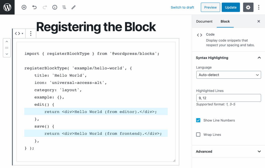Open settings with the gear icon
This screenshot has width=265, height=168.
[248, 7]
